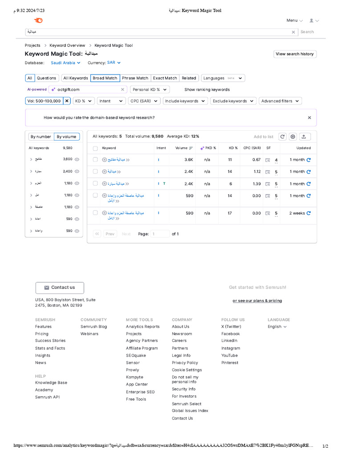The width and height of the screenshot is (342, 457).
Task: Click Show ranking keywords
Action: coord(207,90)
